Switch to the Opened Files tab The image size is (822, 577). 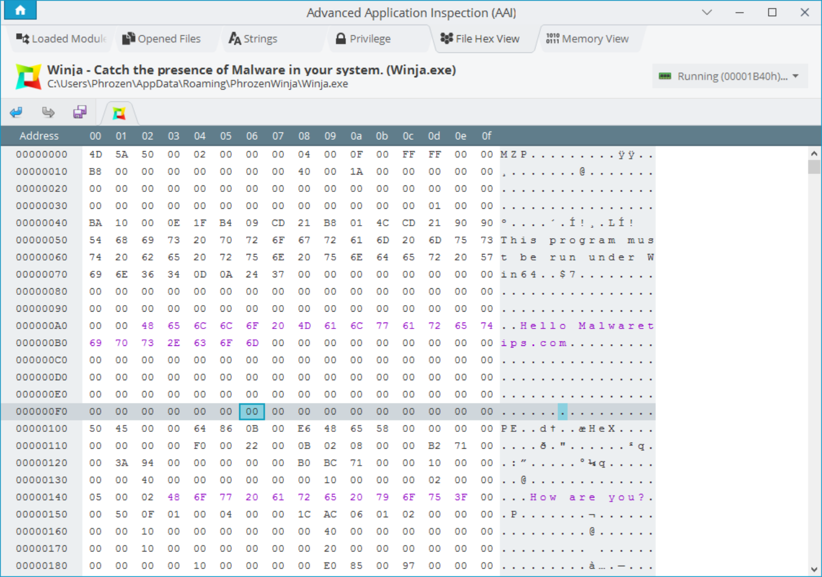click(x=161, y=39)
